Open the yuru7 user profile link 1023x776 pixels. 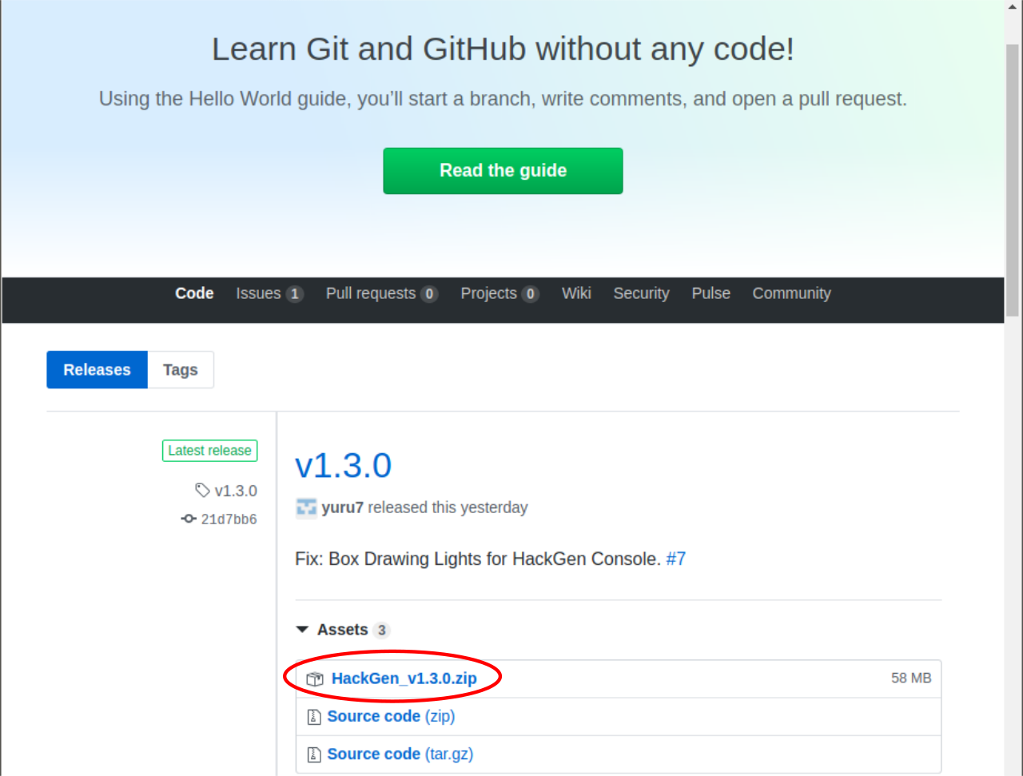pos(342,507)
